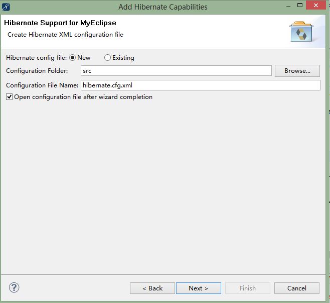
Task: Click the Hibernate wizard banner icon
Action: (301, 32)
